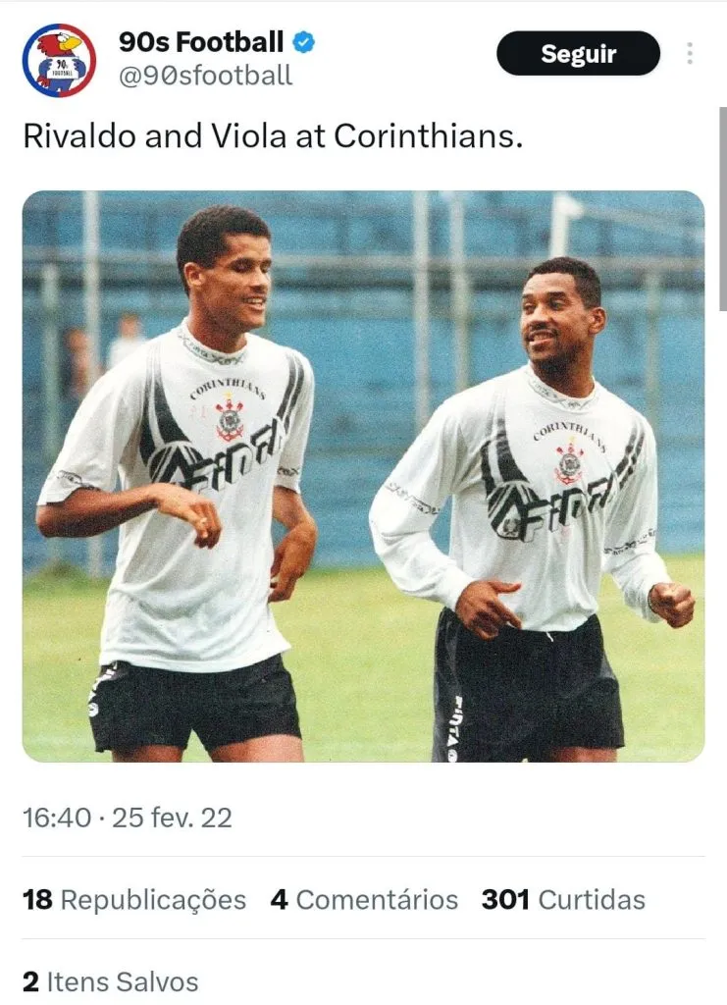The width and height of the screenshot is (727, 1005).
Task: Click the tweet text about Rivaldo and Viola
Action: point(273,135)
